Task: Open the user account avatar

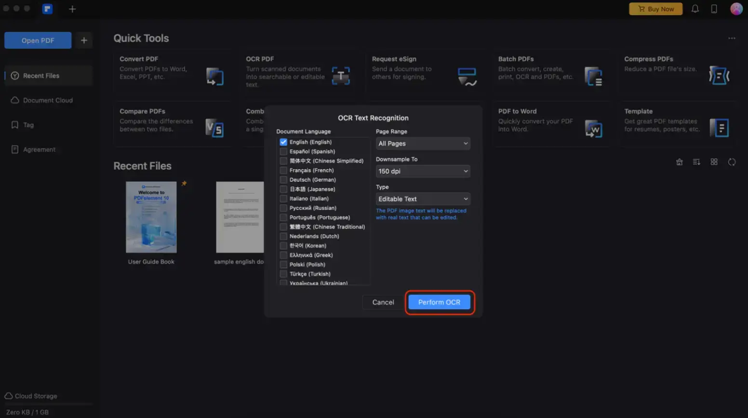Action: coord(736,9)
